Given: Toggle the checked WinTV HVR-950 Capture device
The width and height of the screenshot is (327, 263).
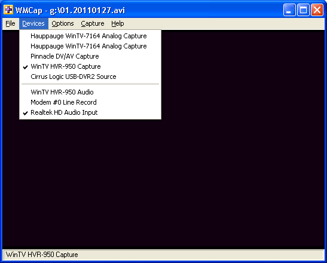Looking at the screenshot, I should (x=90, y=66).
